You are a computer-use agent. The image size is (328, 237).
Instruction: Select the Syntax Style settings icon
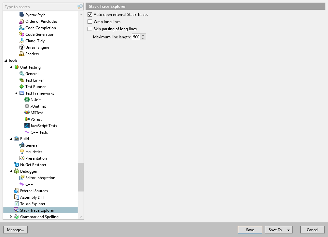click(21, 15)
